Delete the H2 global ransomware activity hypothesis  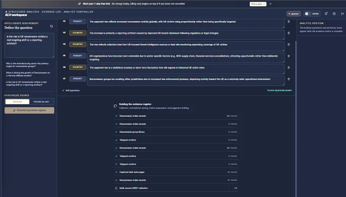pyautogui.click(x=289, y=21)
